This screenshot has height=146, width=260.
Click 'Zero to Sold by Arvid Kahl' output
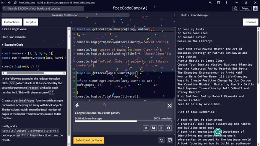pyautogui.click(x=199, y=104)
